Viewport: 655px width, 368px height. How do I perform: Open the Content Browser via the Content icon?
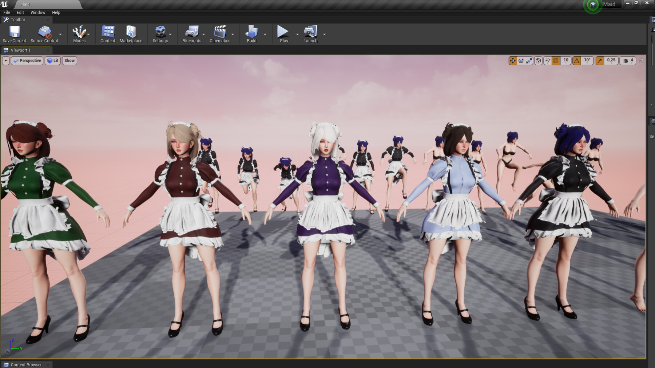coord(107,34)
